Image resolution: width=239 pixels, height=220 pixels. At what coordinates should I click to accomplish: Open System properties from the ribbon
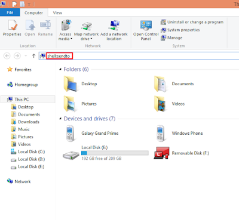[180, 30]
